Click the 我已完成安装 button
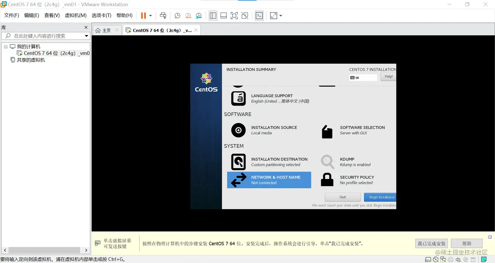The width and height of the screenshot is (495, 263). point(432,243)
